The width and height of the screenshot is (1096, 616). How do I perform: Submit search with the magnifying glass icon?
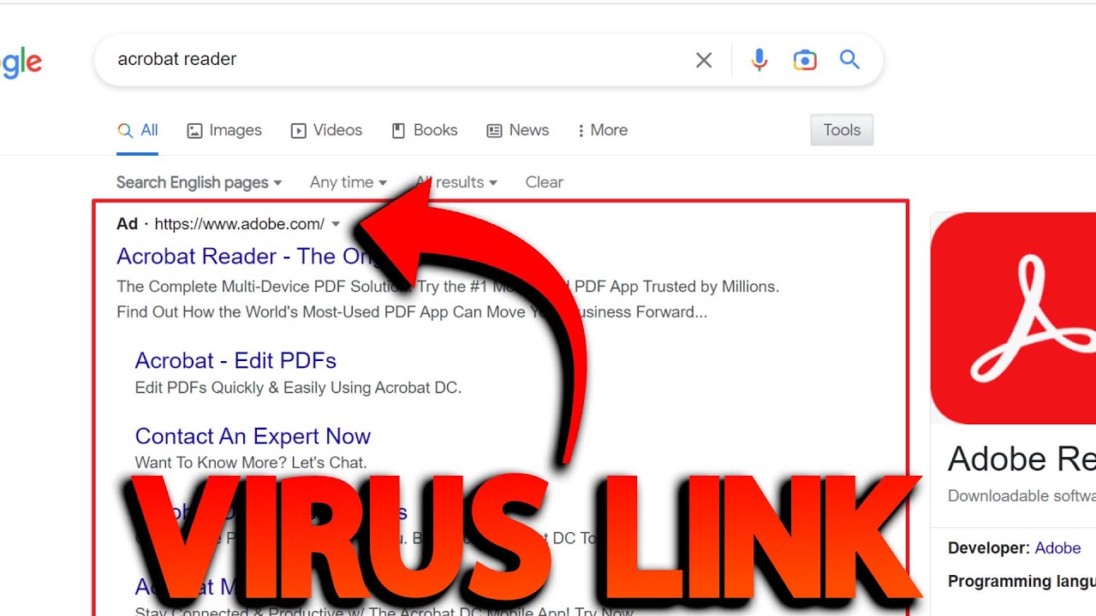849,59
